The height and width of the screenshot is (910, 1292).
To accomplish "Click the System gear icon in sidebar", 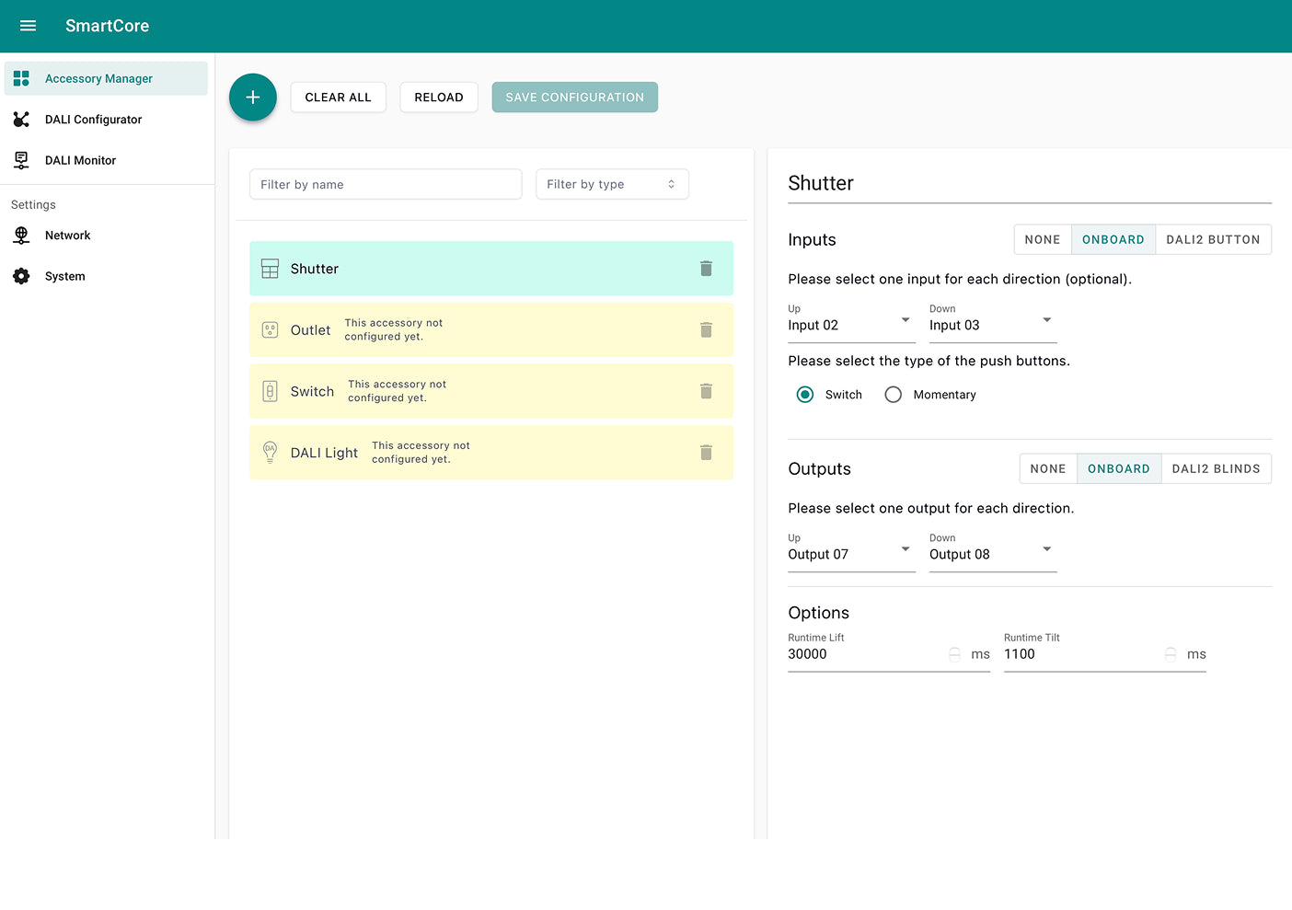I will click(21, 276).
